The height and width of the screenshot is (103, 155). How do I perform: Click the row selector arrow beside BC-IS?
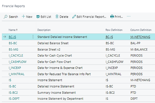point(5,37)
